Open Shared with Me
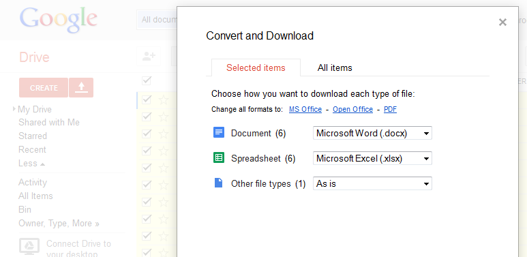This screenshot has height=257, width=527. click(x=49, y=122)
